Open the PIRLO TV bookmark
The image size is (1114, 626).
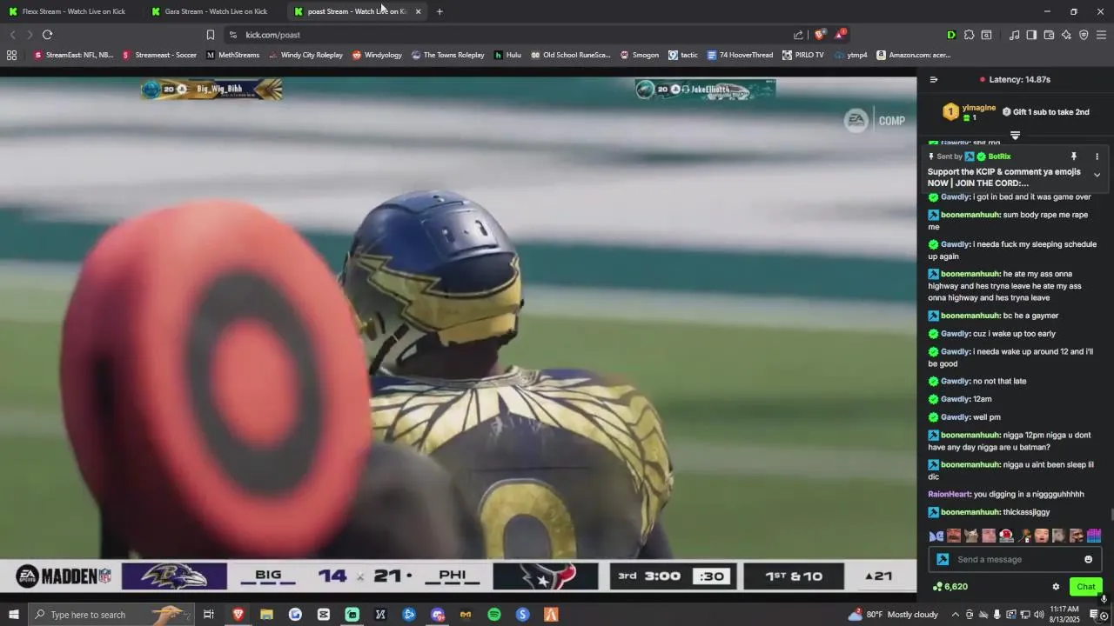(802, 55)
